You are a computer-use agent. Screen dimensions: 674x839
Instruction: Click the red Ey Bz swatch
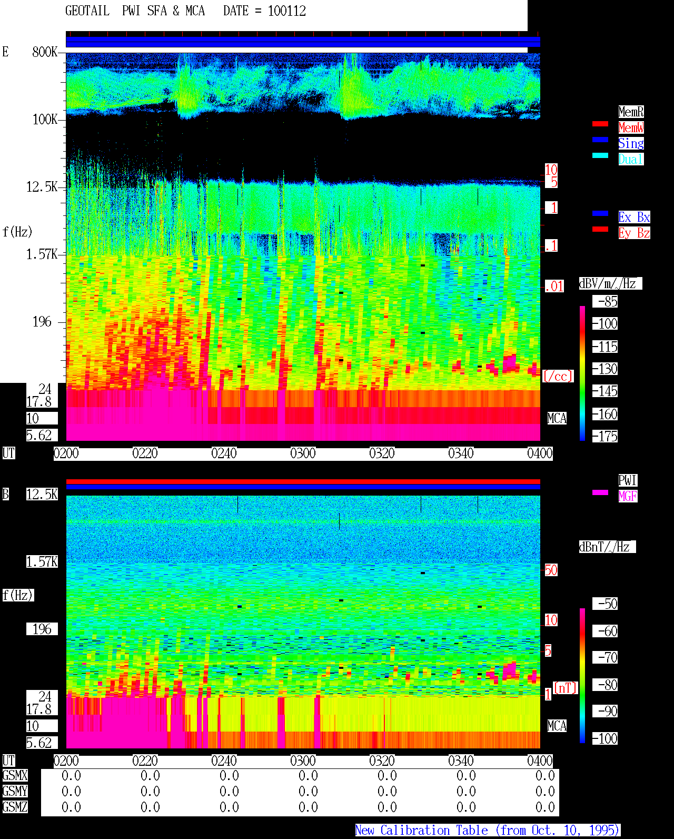pyautogui.click(x=600, y=229)
